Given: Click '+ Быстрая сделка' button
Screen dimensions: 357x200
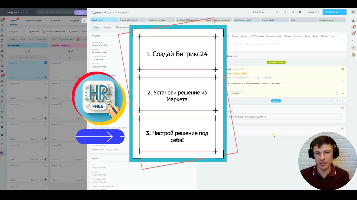Looking at the screenshot, I should click(x=27, y=58).
